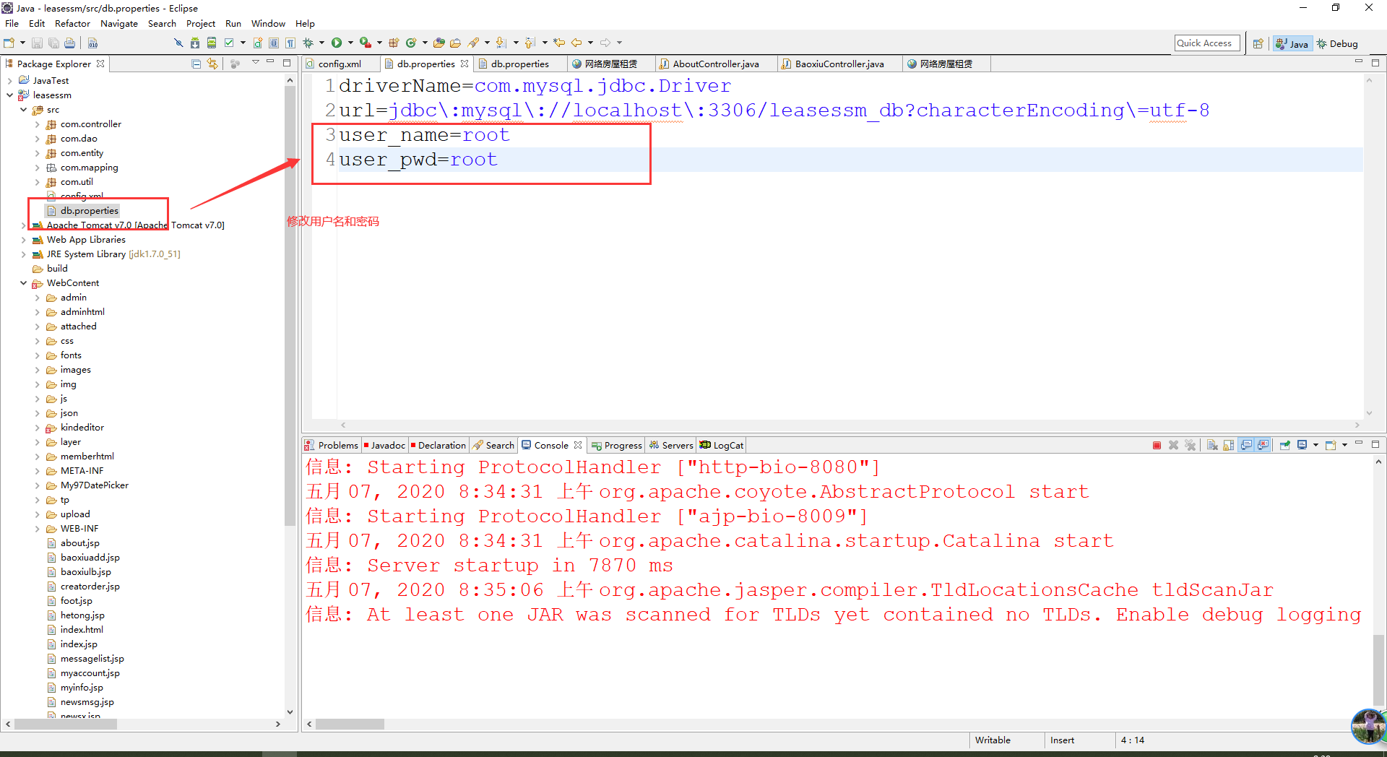Open the Navigate menu
Image resolution: width=1387 pixels, height=757 pixels.
click(x=119, y=24)
